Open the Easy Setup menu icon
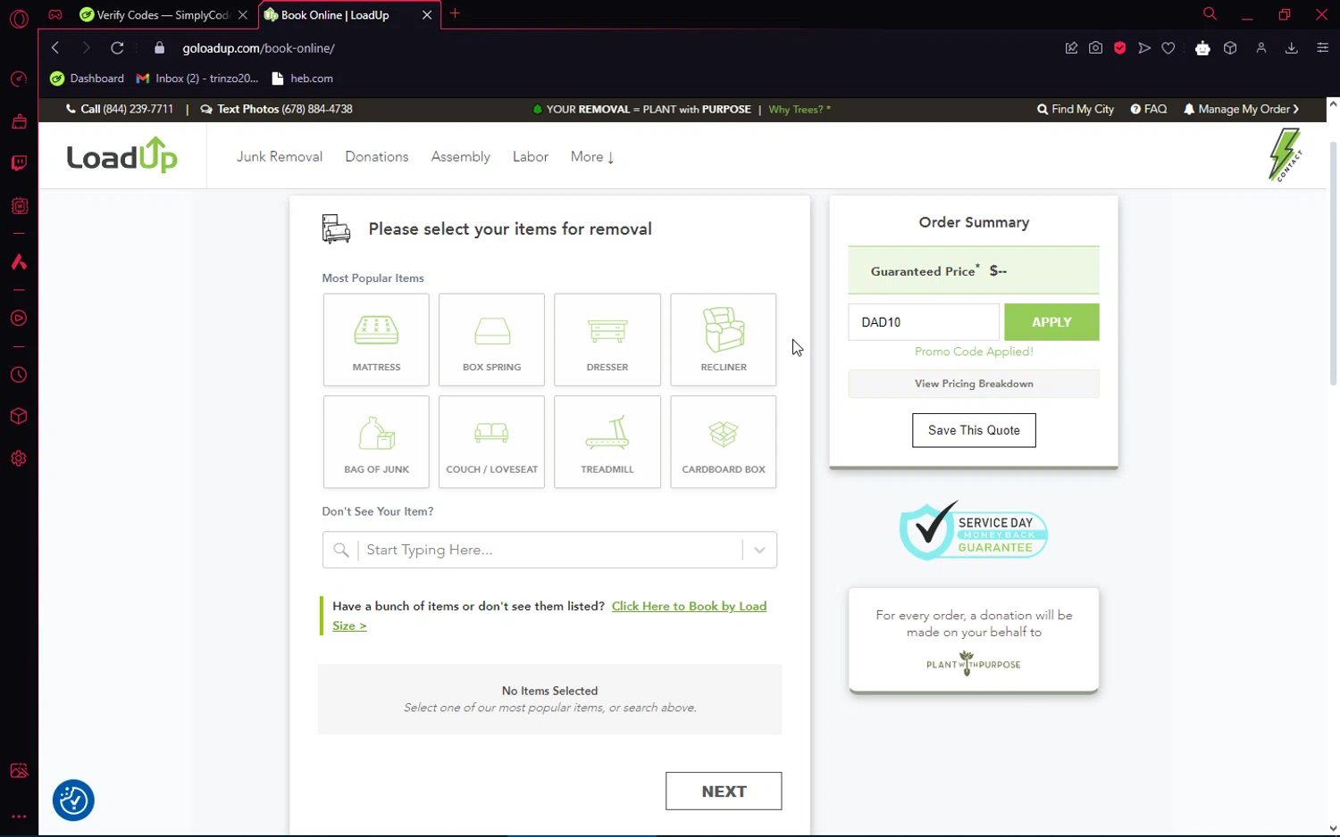Viewport: 1340px width, 837px height. 1323,48
